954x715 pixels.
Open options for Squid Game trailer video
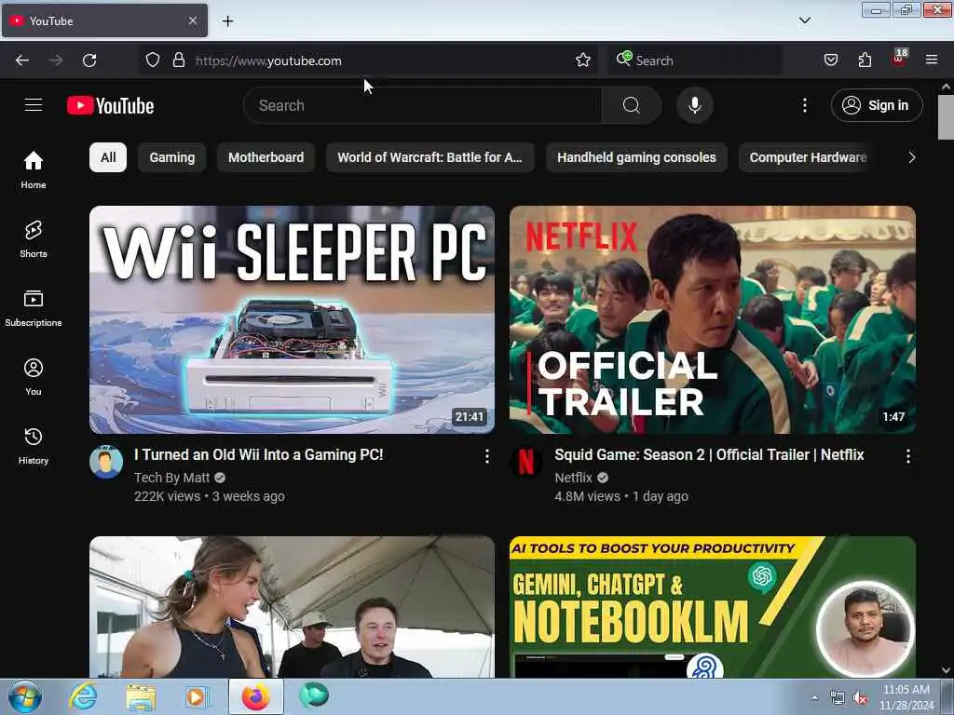coord(907,456)
